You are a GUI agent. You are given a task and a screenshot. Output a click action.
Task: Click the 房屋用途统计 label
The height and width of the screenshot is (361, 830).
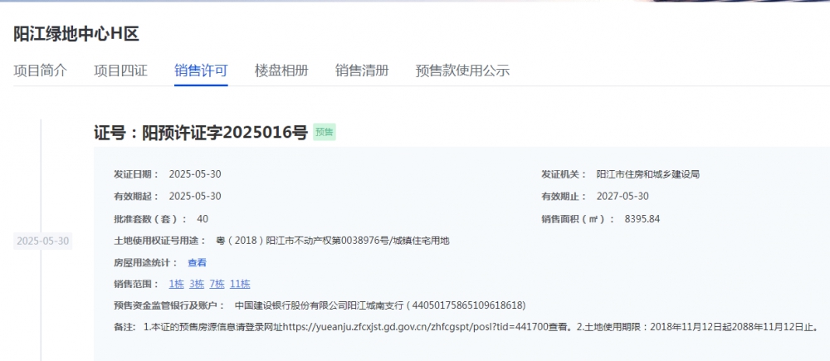click(x=146, y=262)
